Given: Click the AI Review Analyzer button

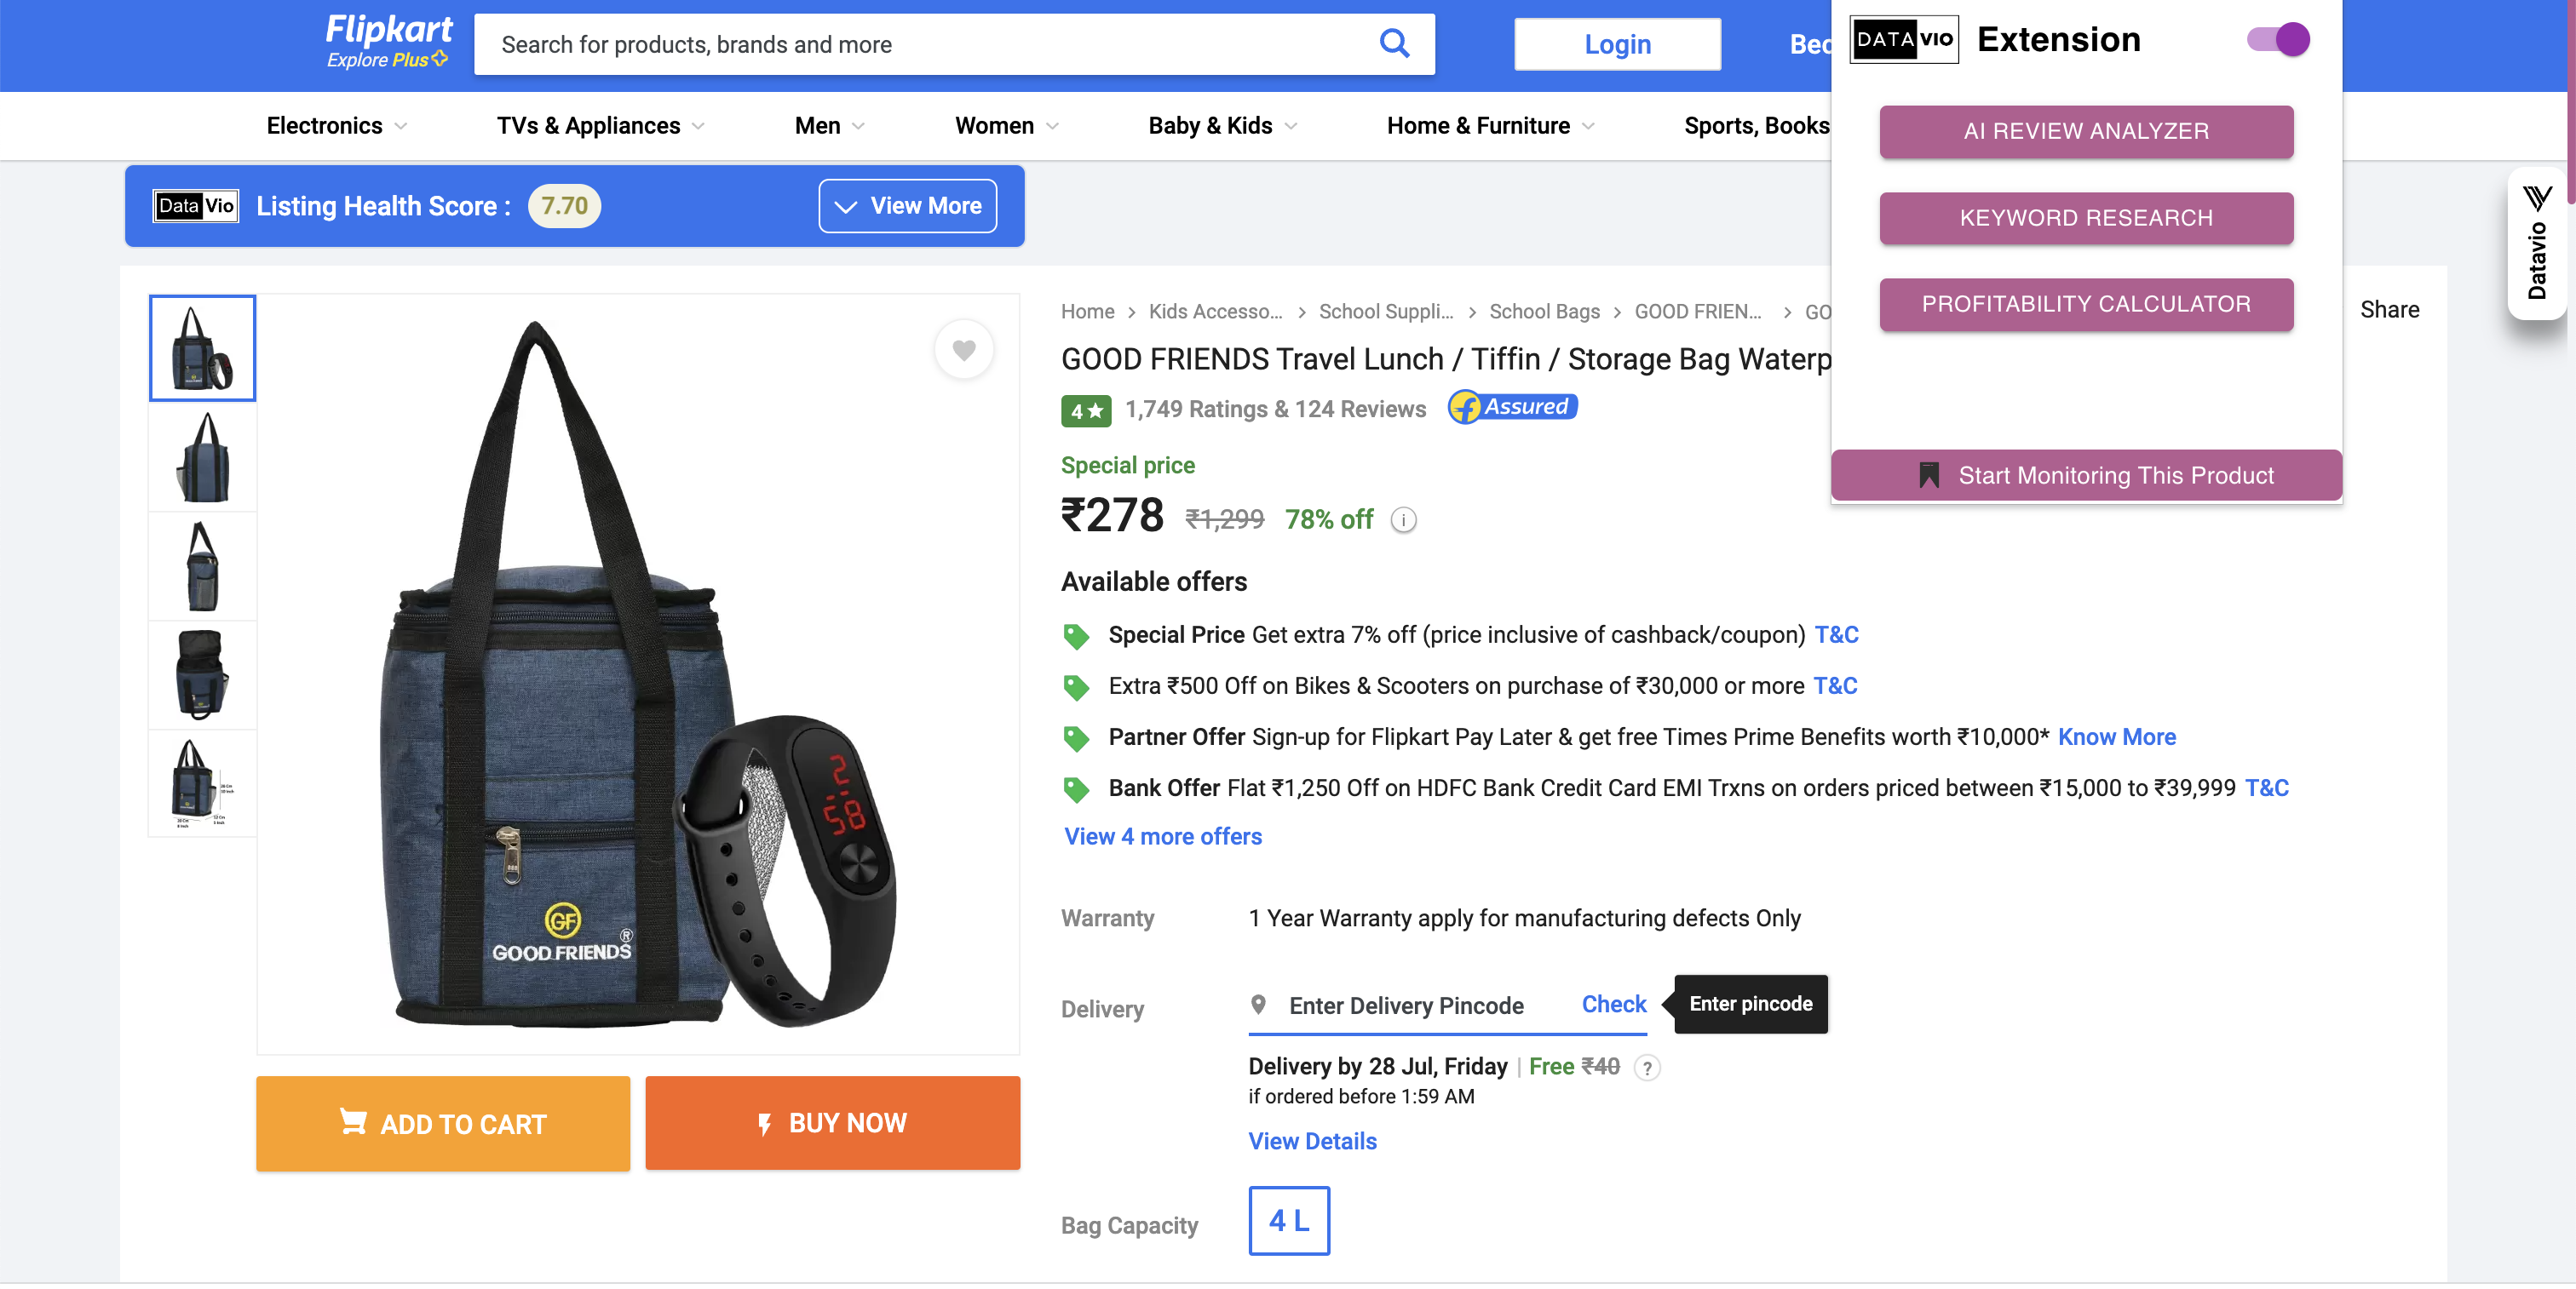Looking at the screenshot, I should [2085, 132].
